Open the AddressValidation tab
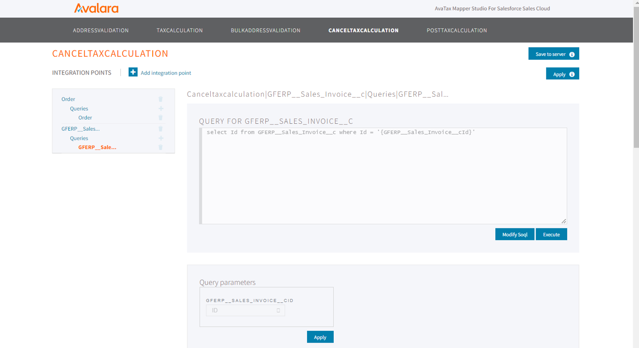Screen dimensions: 639x348 point(101,31)
